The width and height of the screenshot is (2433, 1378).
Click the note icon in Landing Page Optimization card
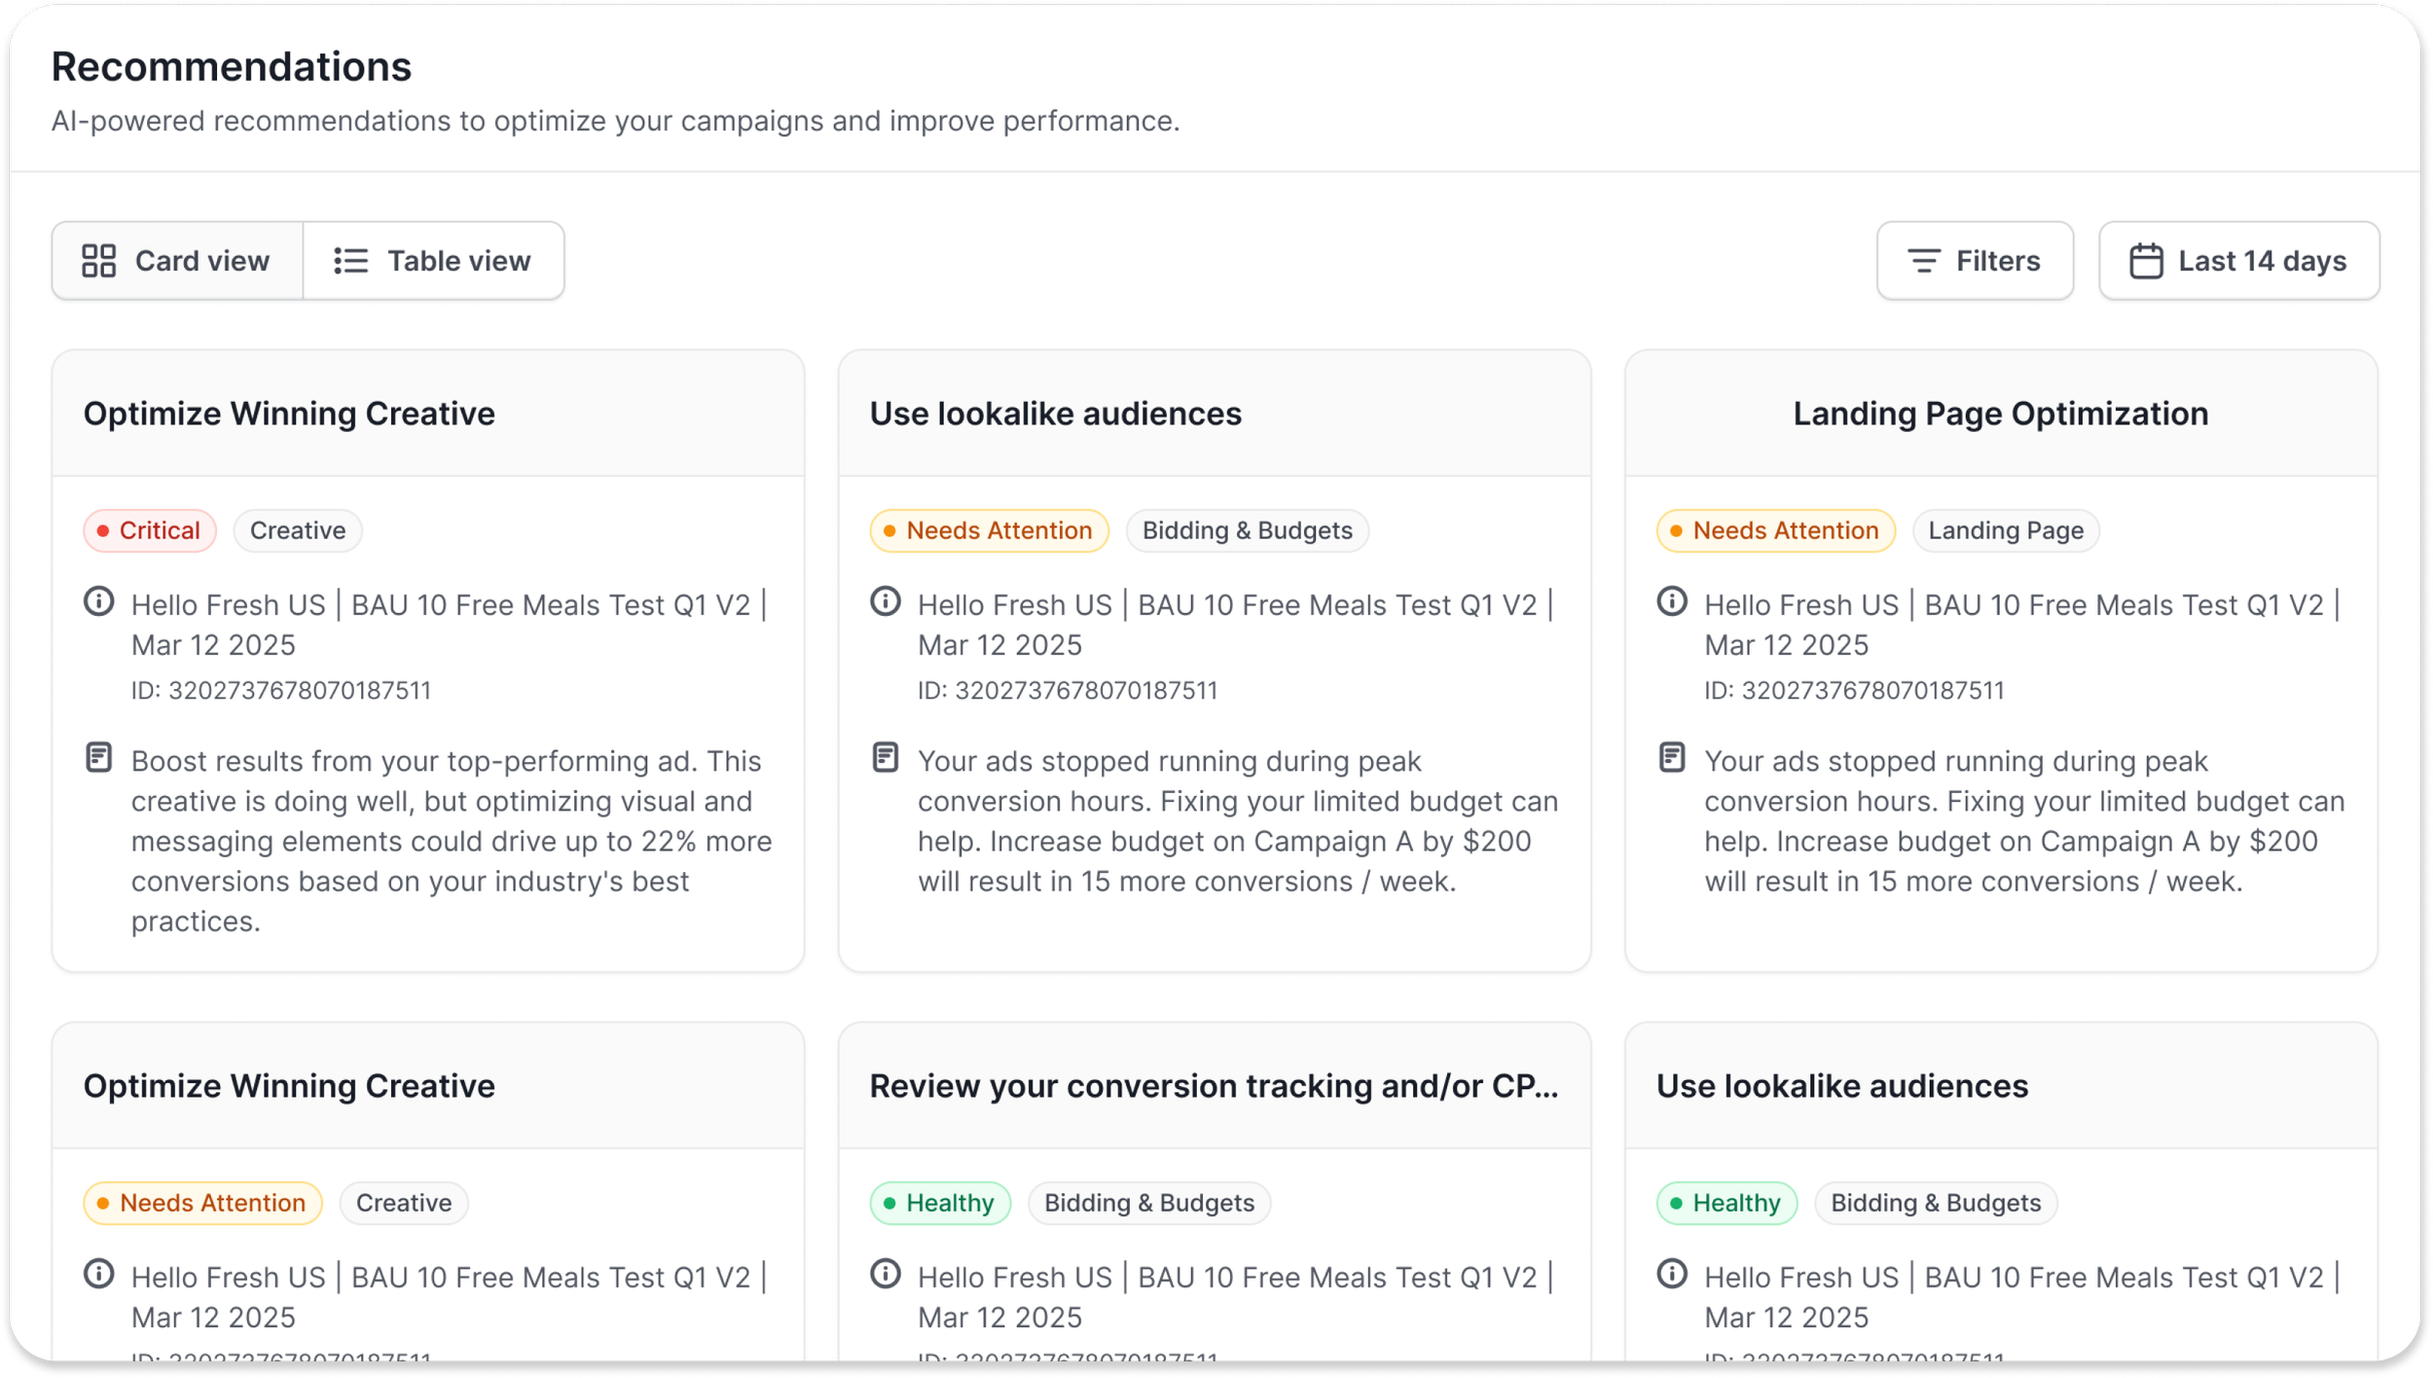tap(1671, 757)
